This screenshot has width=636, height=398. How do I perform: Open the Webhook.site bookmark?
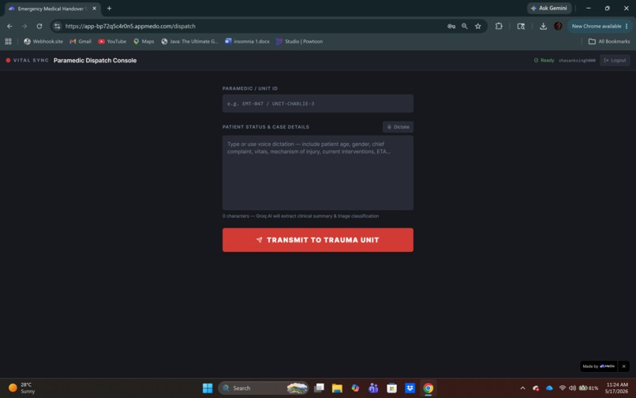(x=43, y=41)
